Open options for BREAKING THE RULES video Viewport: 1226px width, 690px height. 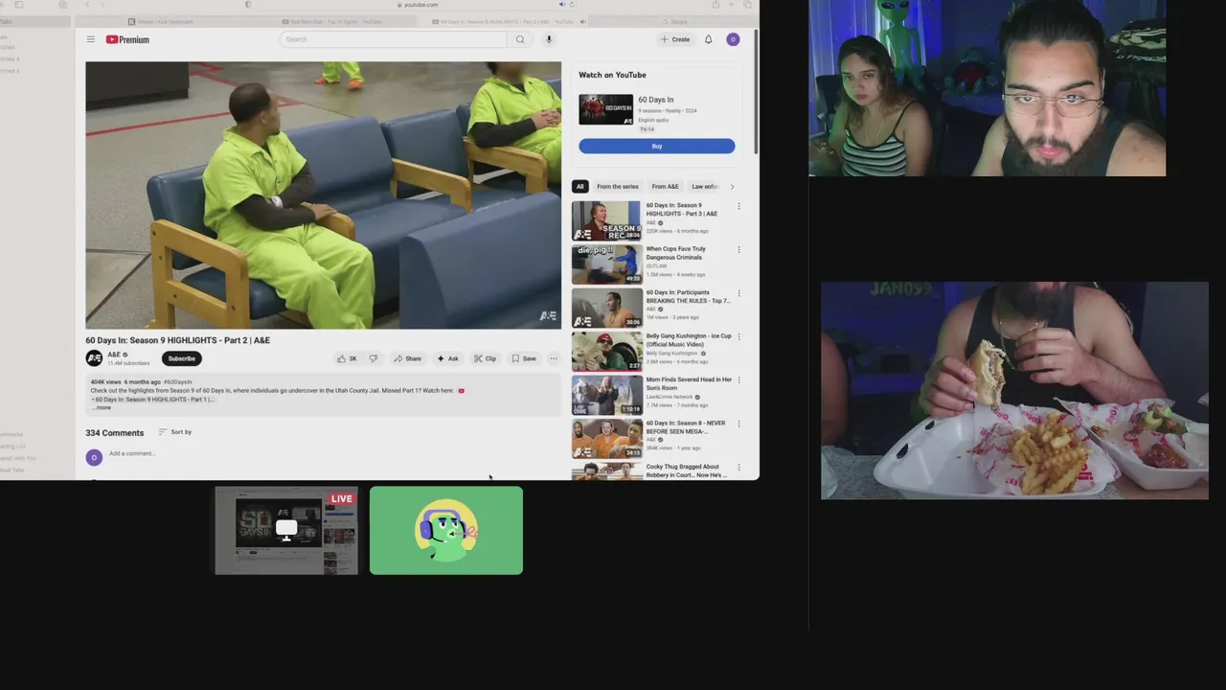tap(738, 293)
